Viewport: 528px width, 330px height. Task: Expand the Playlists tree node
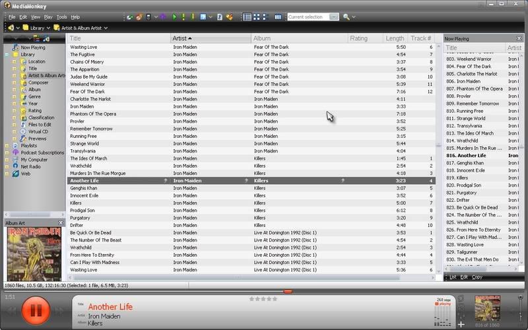(7, 146)
